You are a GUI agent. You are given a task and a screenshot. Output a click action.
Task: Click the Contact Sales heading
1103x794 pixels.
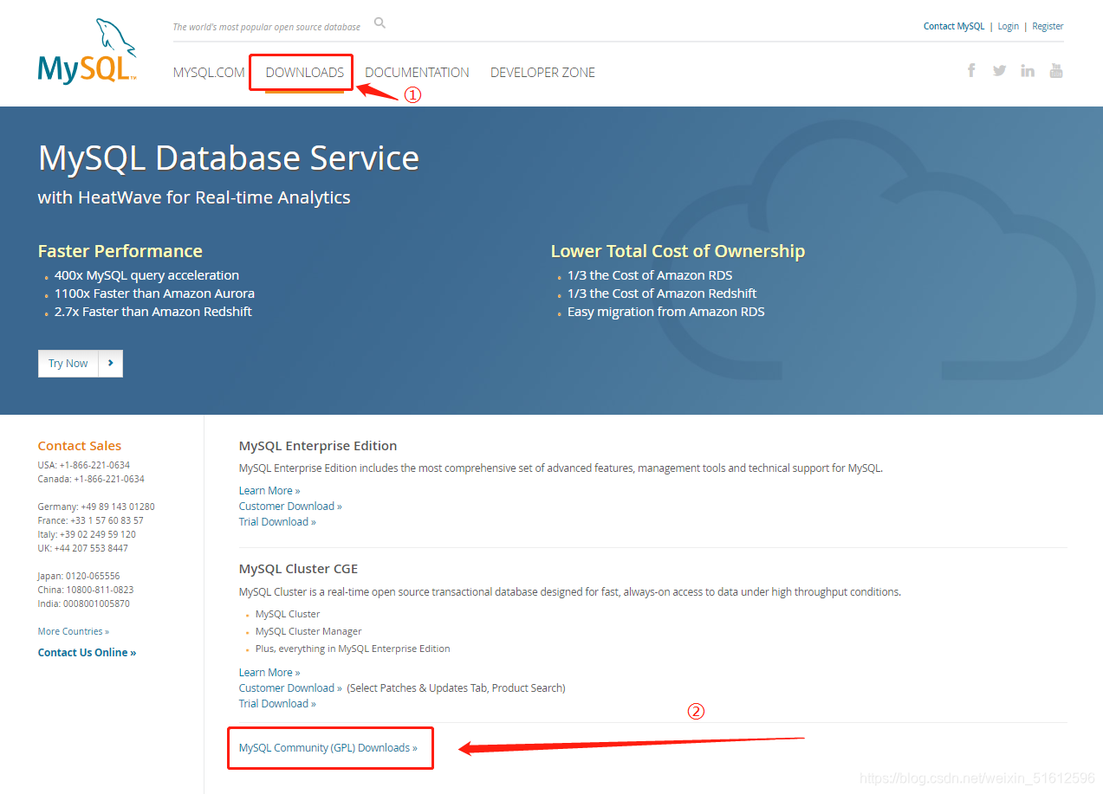point(80,446)
